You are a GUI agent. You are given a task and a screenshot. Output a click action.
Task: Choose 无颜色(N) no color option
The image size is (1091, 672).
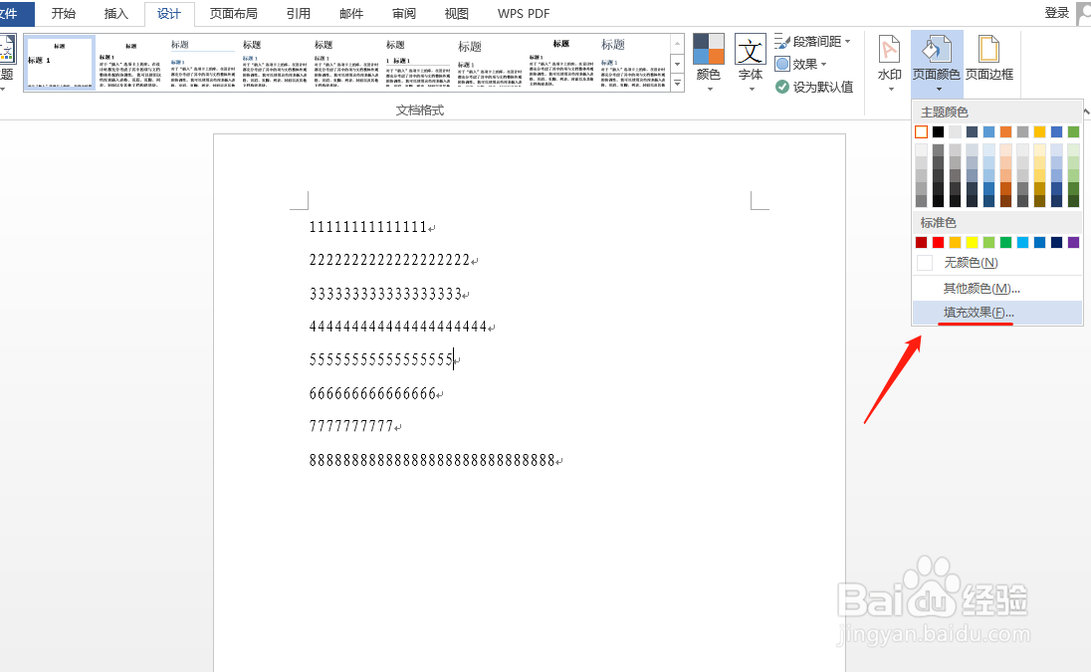[x=997, y=263]
